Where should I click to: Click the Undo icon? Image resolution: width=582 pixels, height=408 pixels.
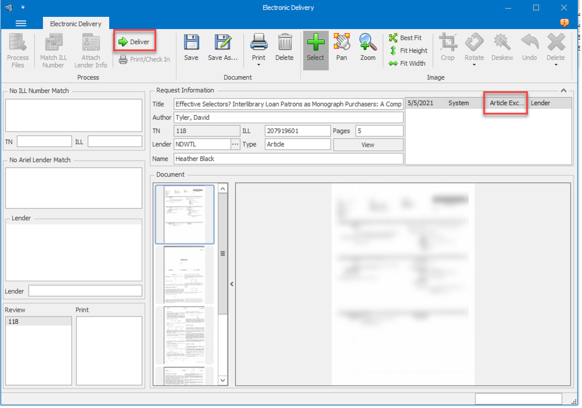[x=529, y=47]
